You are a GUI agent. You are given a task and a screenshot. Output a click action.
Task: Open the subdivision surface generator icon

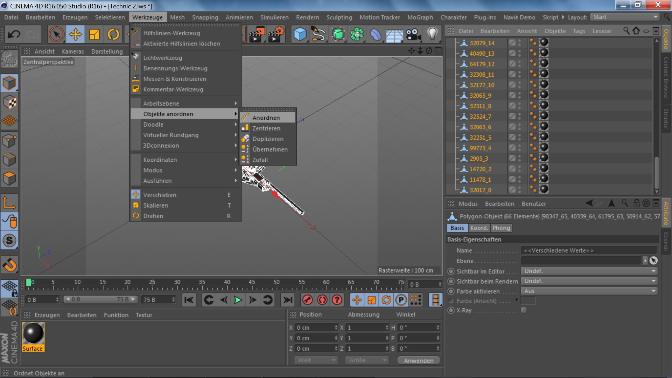(338, 34)
